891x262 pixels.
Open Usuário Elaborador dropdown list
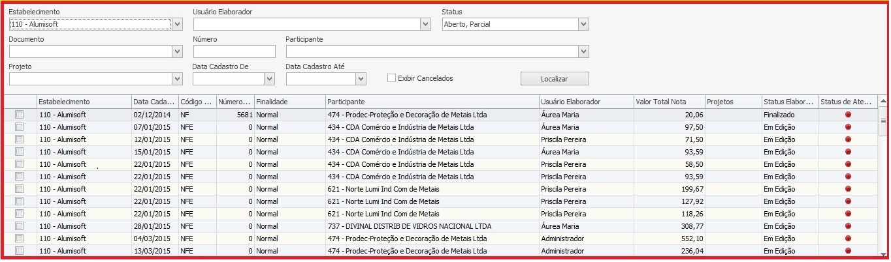(x=426, y=24)
